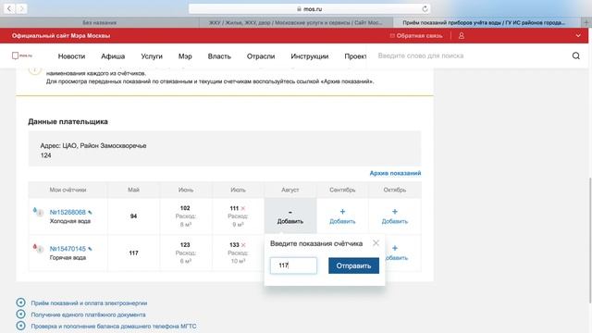Screen dimensions: 592x333
Task: Click the search magnifier icon
Action: (x=575, y=55)
